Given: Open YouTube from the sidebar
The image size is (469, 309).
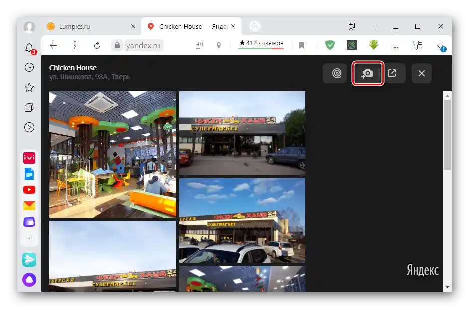Looking at the screenshot, I should tap(29, 190).
